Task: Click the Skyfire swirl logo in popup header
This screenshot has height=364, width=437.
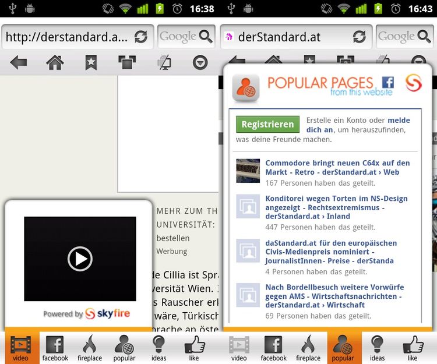Action: pyautogui.click(x=413, y=82)
